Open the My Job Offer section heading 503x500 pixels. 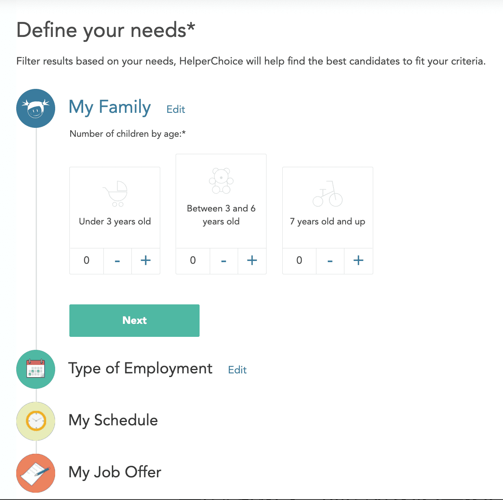coord(115,472)
